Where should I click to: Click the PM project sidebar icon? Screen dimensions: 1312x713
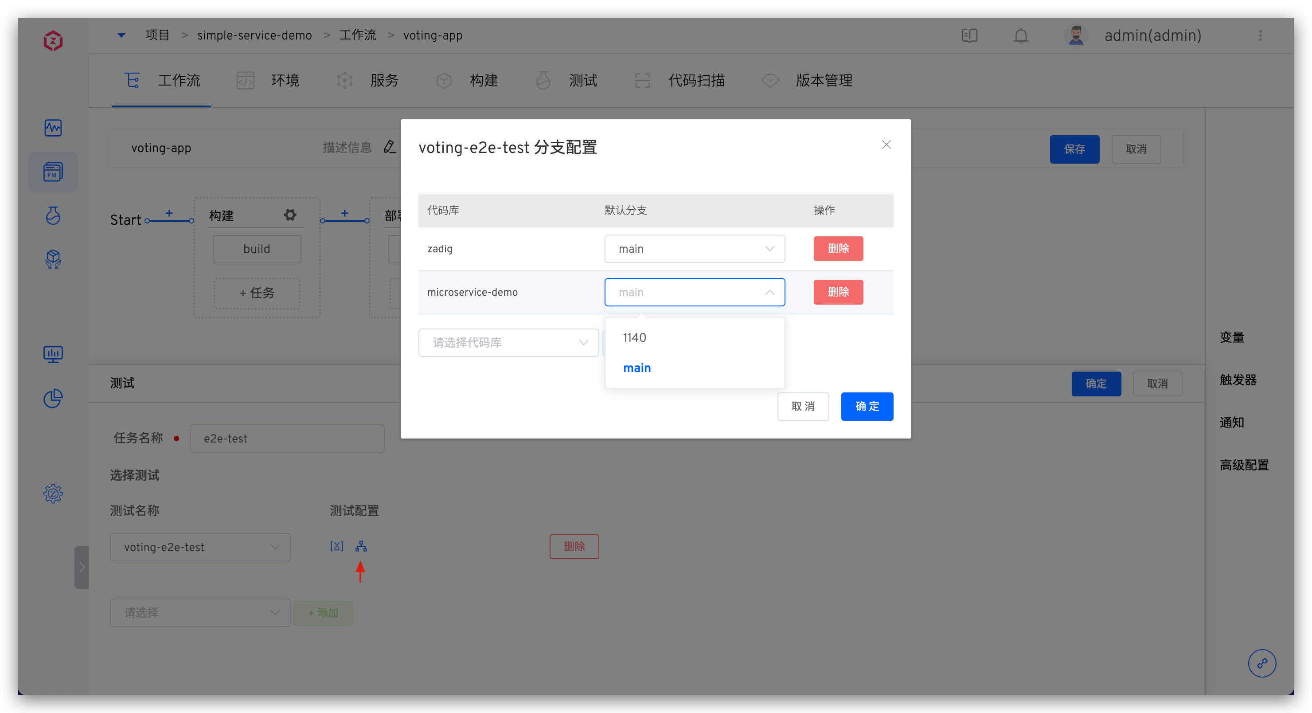pos(53,172)
